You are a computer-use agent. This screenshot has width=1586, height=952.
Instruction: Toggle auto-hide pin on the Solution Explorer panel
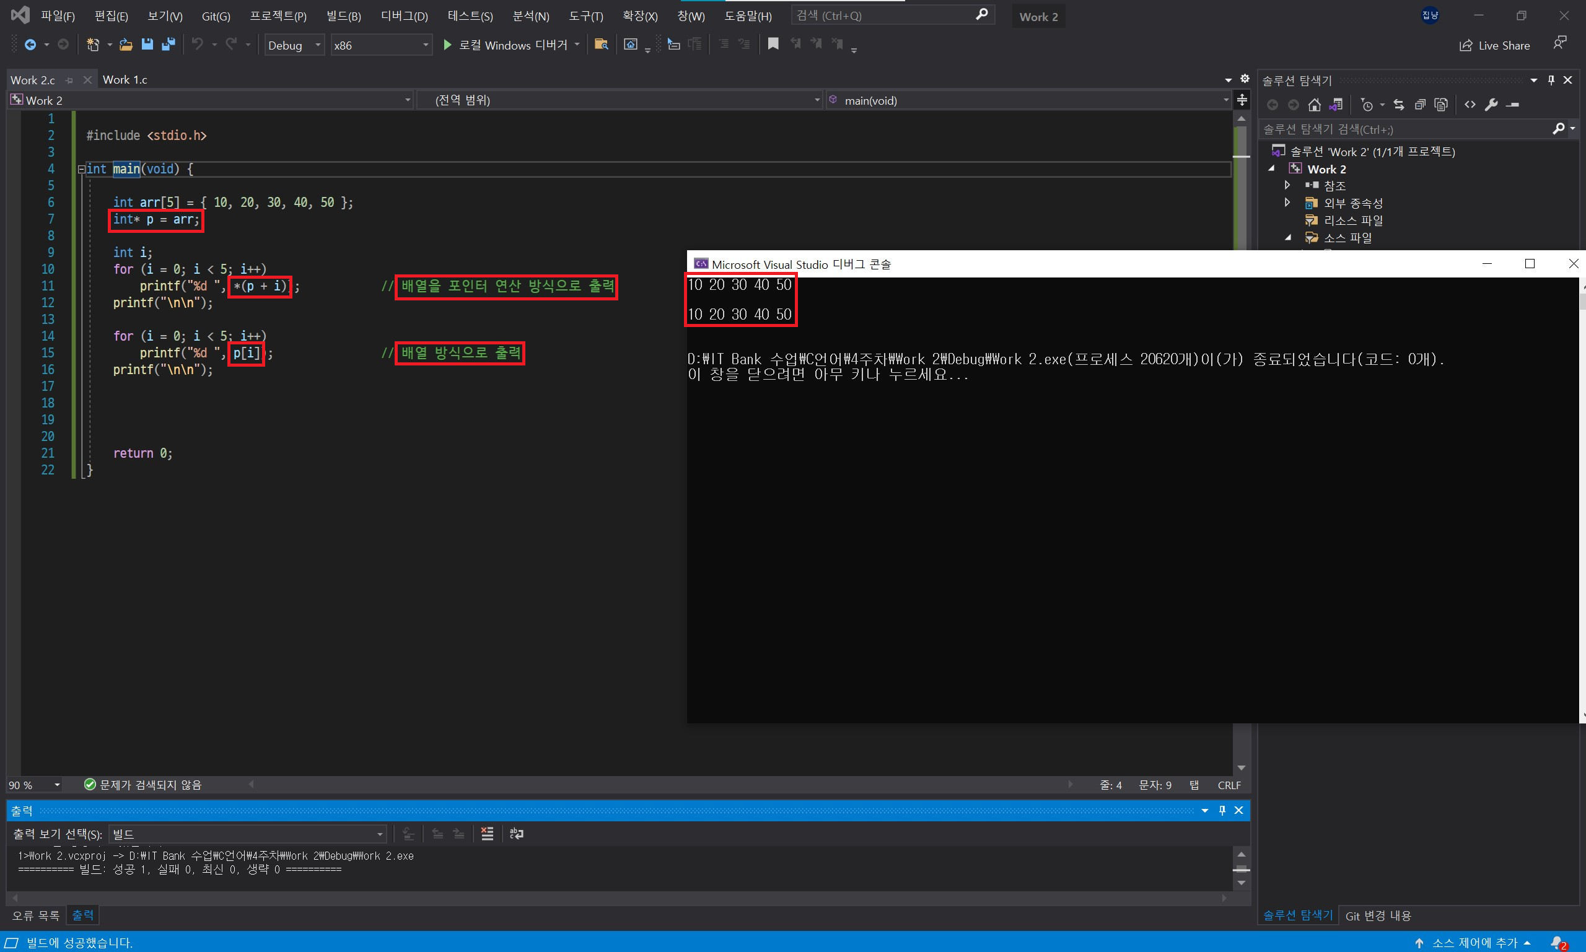click(1551, 80)
